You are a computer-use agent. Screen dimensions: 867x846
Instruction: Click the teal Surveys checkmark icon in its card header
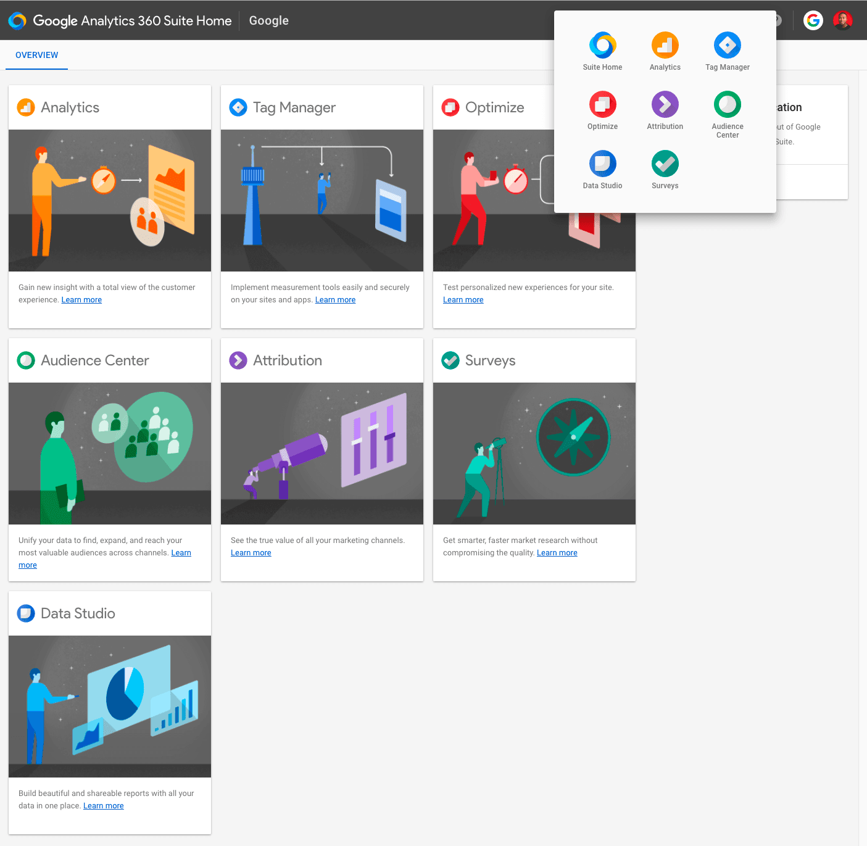click(450, 360)
